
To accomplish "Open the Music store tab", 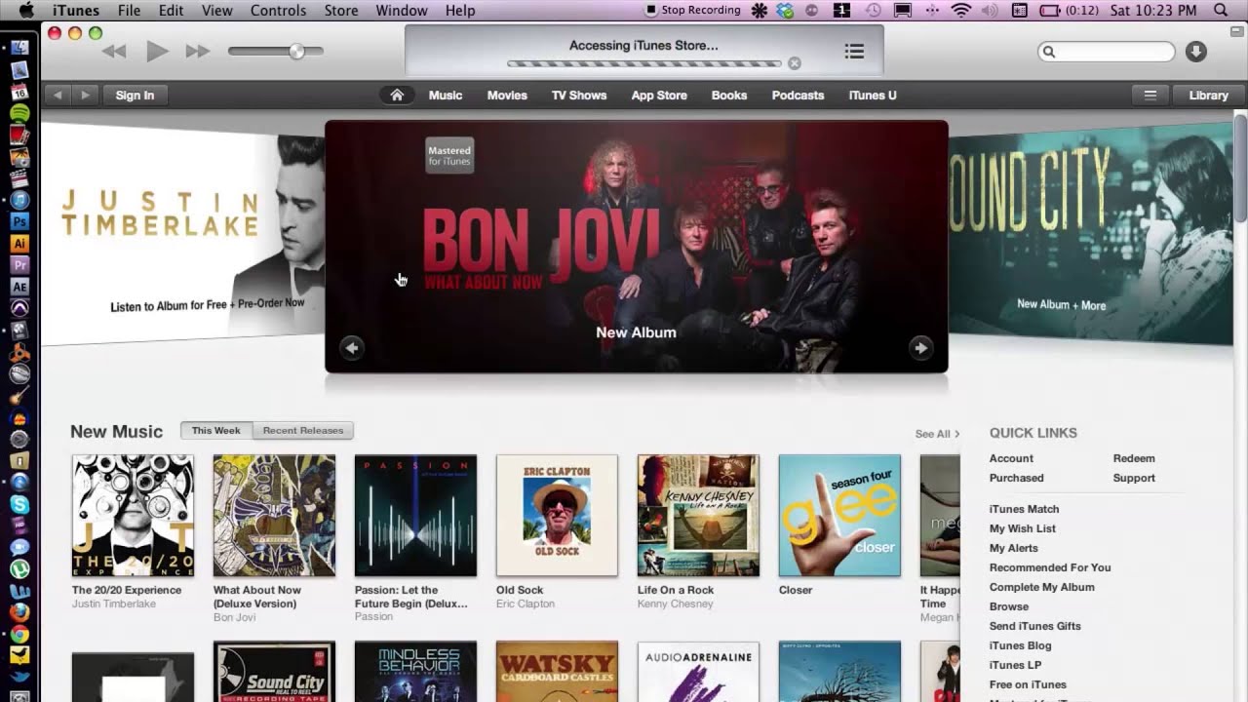I will (x=446, y=95).
